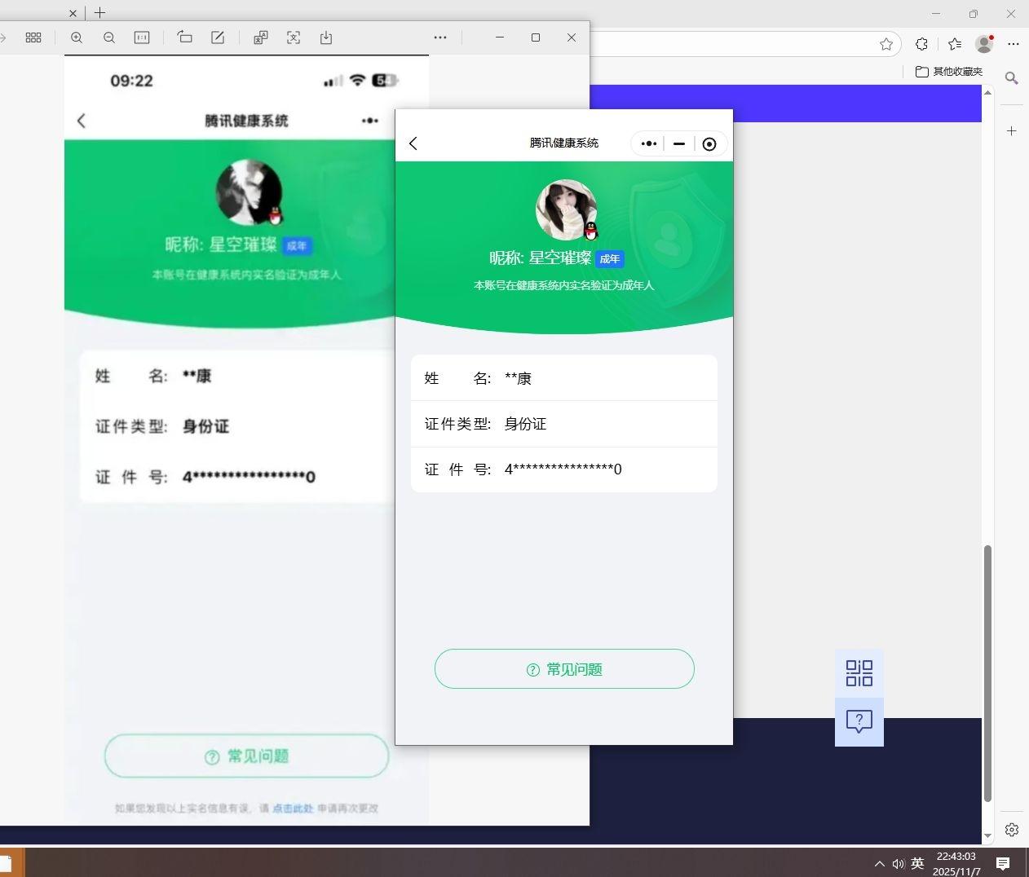Click the 成年 verification badge
1029x877 pixels.
[610, 259]
